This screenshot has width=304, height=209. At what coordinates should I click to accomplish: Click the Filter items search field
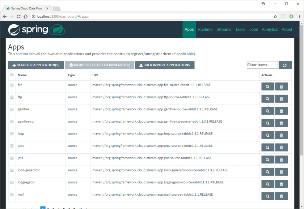point(262,65)
